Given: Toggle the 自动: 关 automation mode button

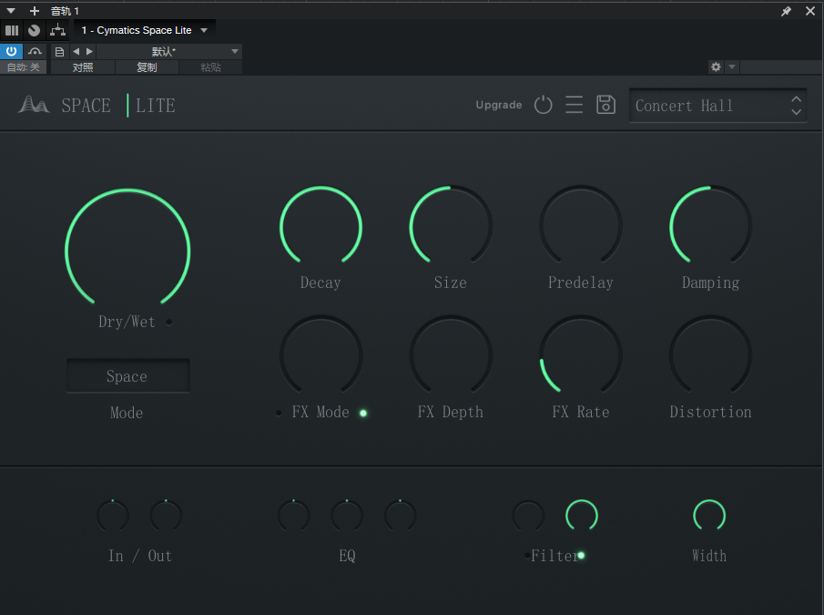Looking at the screenshot, I should point(23,67).
